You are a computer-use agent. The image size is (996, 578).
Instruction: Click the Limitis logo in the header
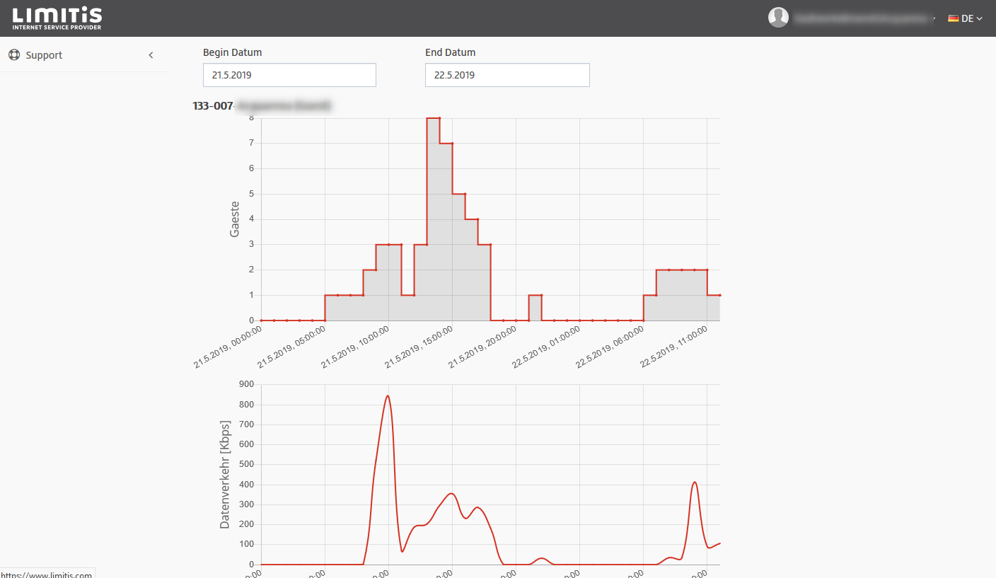[x=57, y=18]
